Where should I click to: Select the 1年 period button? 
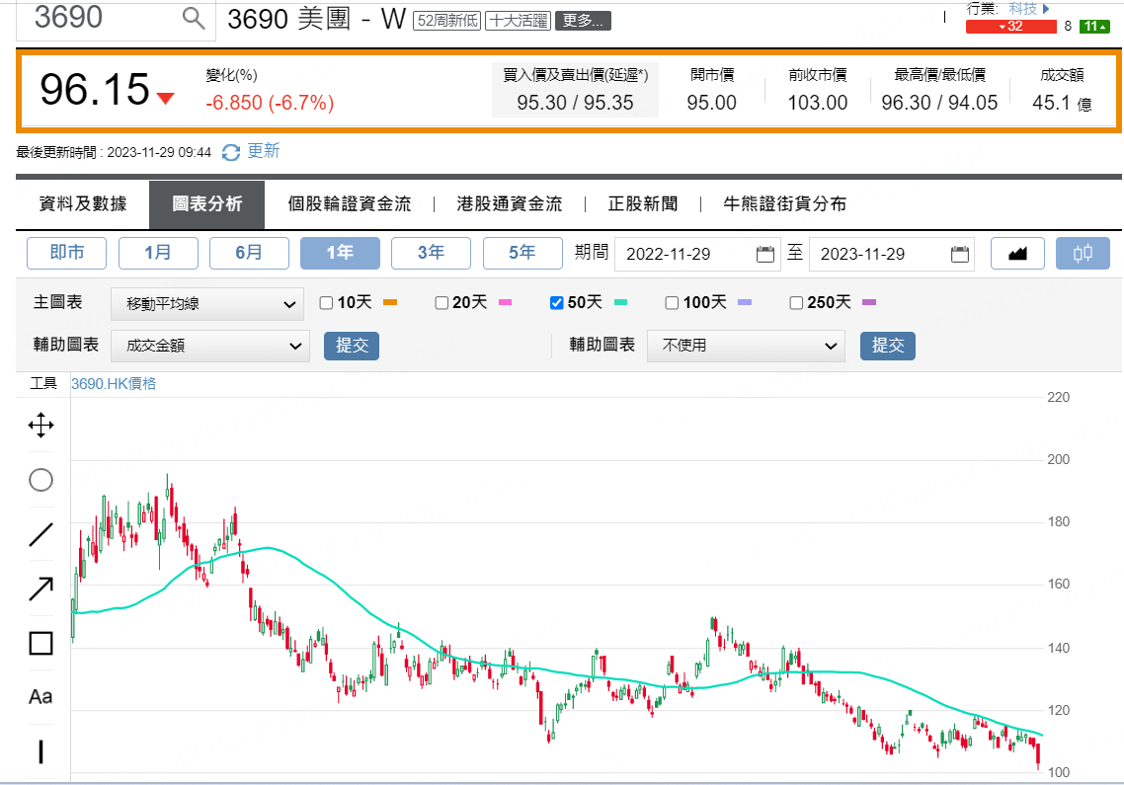click(340, 253)
